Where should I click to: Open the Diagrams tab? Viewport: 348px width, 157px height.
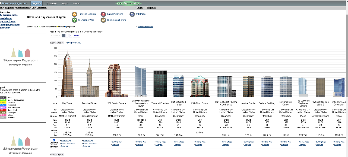click(x=36, y=4)
